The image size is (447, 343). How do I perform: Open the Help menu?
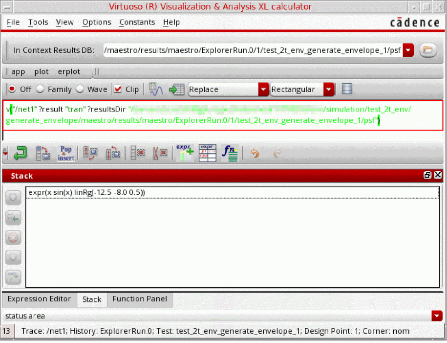pyautogui.click(x=171, y=22)
